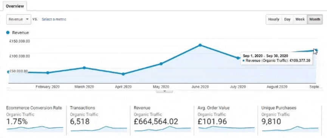Viewport: 327px width, 138px height.
Task: Open the Revenue sparkline chart
Action: pyautogui.click(x=163, y=129)
